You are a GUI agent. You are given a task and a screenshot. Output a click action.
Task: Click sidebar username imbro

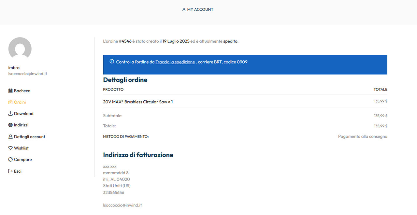(14, 68)
